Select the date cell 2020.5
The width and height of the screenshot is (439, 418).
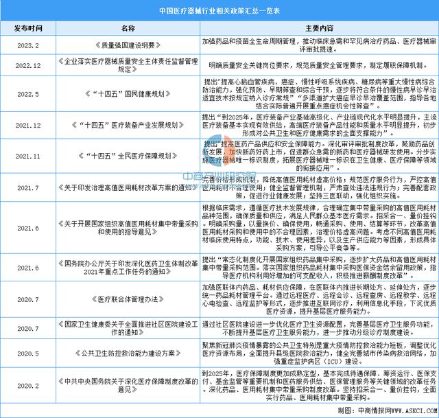coord(28,353)
